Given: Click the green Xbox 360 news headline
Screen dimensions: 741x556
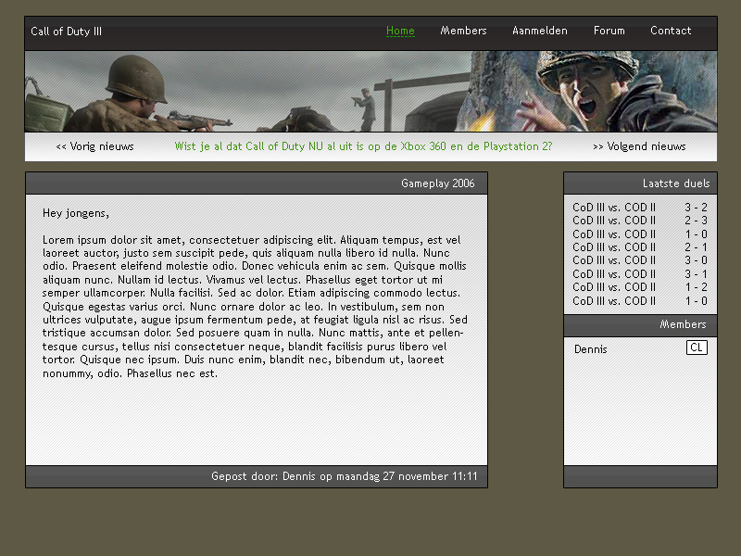Looking at the screenshot, I should tap(363, 146).
